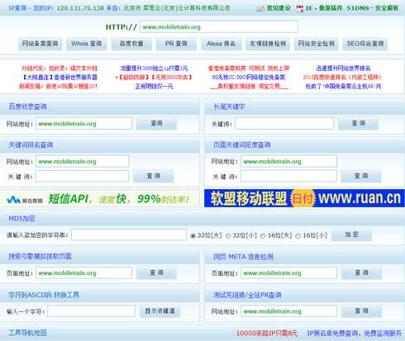
Task: Focus 页面地址 field in 搜索引擎模拟抓取页面
Action: [x=84, y=273]
